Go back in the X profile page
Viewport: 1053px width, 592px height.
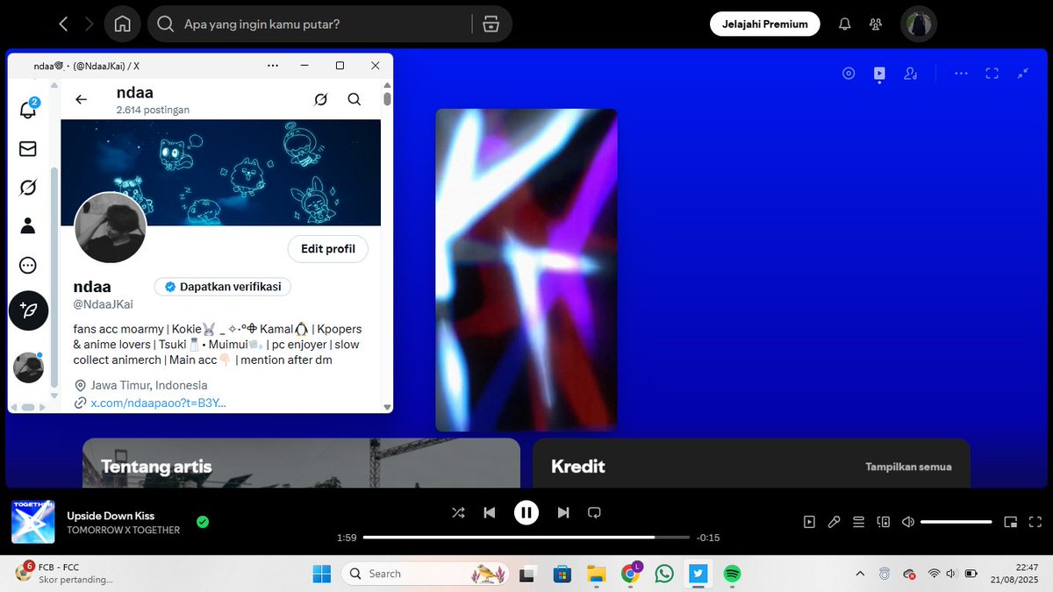point(81,99)
